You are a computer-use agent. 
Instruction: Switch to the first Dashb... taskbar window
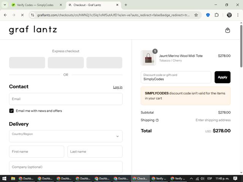[26, 179]
